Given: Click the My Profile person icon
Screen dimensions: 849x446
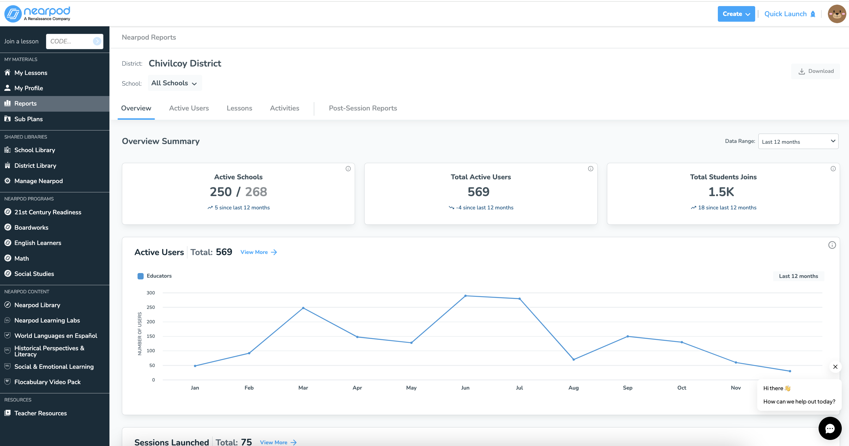Looking at the screenshot, I should pos(7,88).
